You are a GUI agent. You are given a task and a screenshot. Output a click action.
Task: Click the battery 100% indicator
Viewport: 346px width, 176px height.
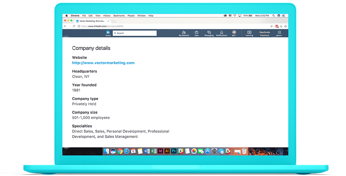click(x=248, y=16)
